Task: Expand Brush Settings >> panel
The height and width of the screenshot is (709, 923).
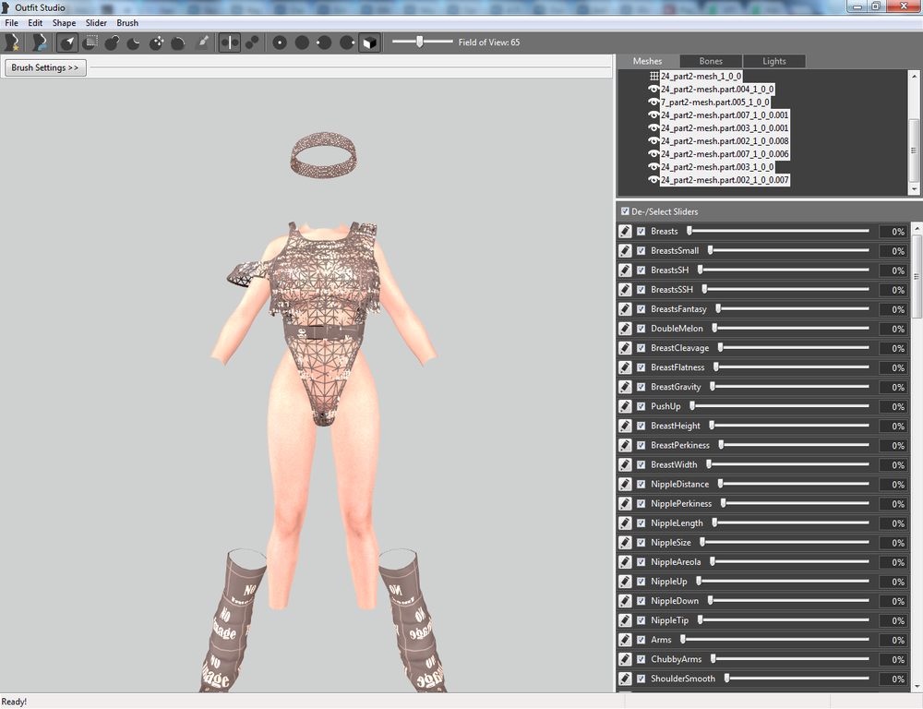Action: [44, 67]
